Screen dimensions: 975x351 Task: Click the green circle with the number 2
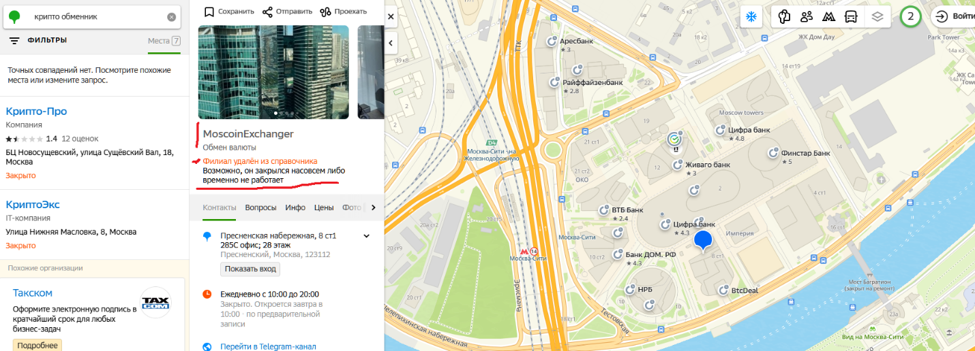(910, 16)
